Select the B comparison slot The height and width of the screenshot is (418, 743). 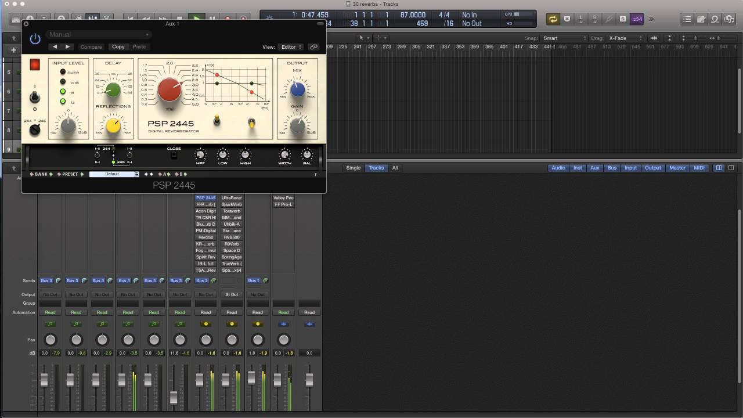(181, 174)
